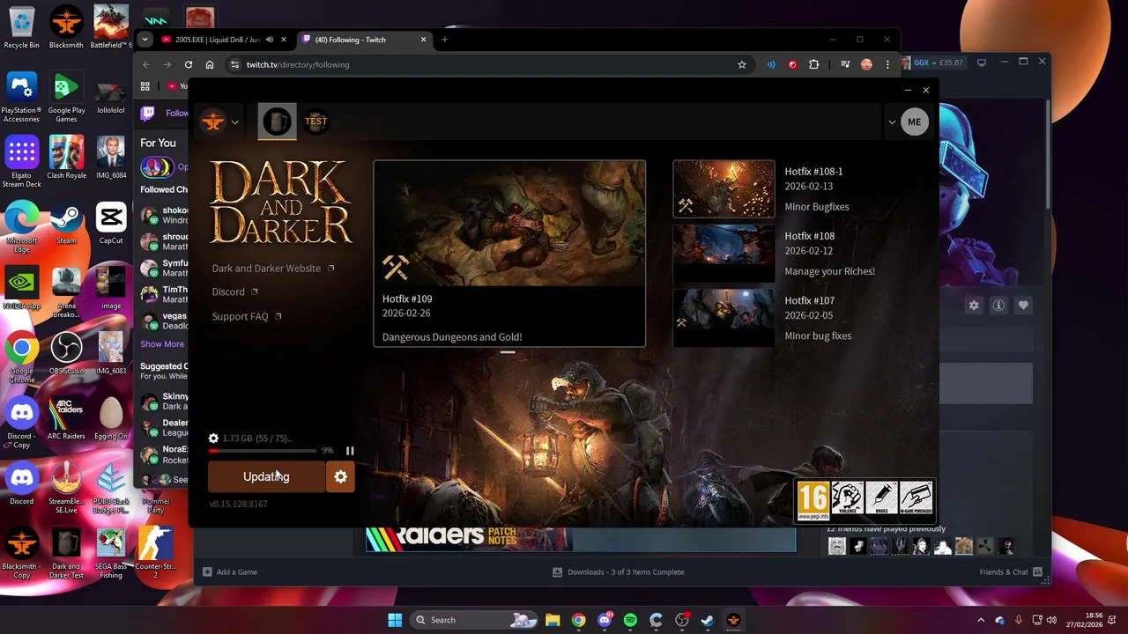This screenshot has height=634, width=1128.
Task: Open a new Chrome tab with plus
Action: point(444,40)
